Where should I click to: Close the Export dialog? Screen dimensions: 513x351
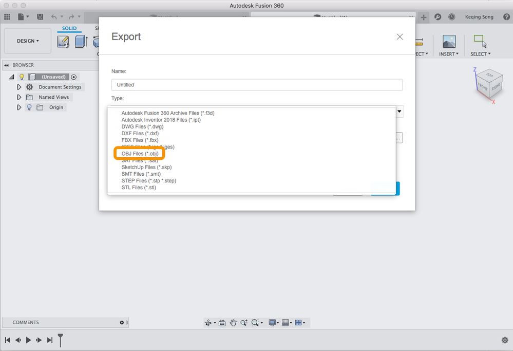pos(400,36)
